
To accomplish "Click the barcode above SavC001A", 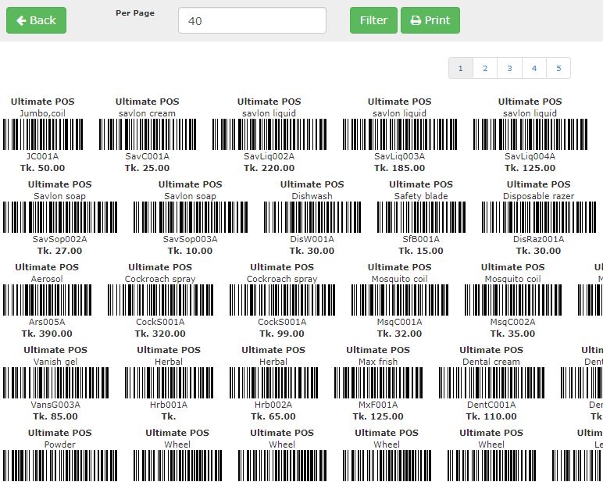I will (x=148, y=134).
